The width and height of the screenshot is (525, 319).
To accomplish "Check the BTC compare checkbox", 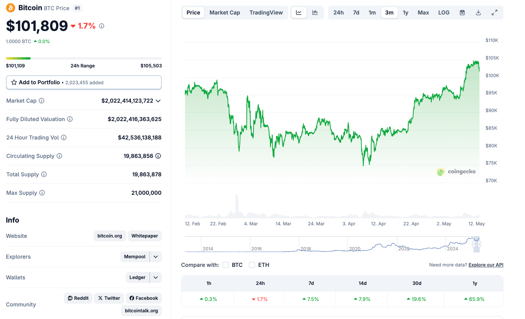I will 226,265.
